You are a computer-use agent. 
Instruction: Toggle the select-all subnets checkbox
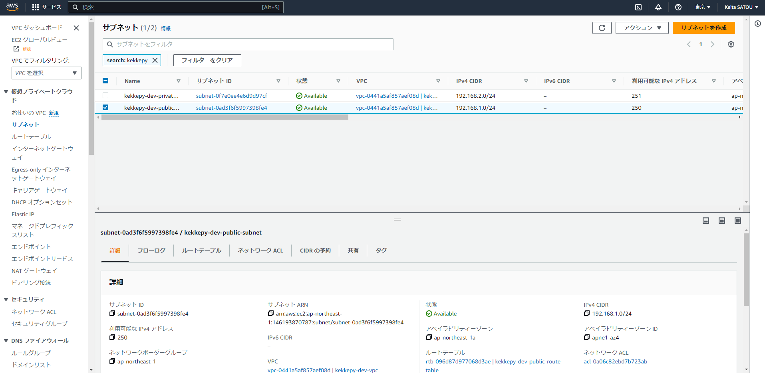click(x=105, y=81)
